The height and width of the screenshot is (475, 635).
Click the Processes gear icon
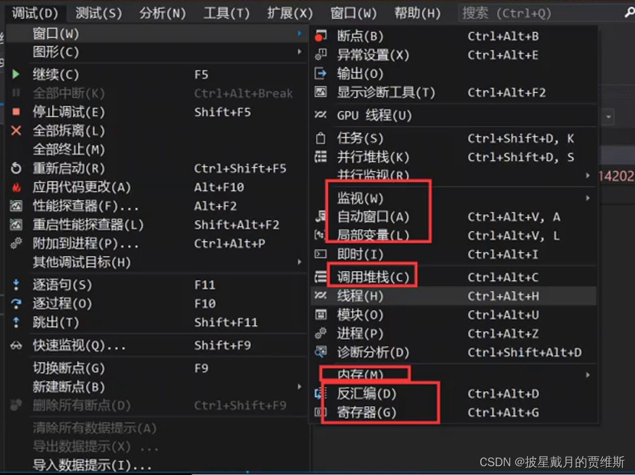tap(321, 334)
